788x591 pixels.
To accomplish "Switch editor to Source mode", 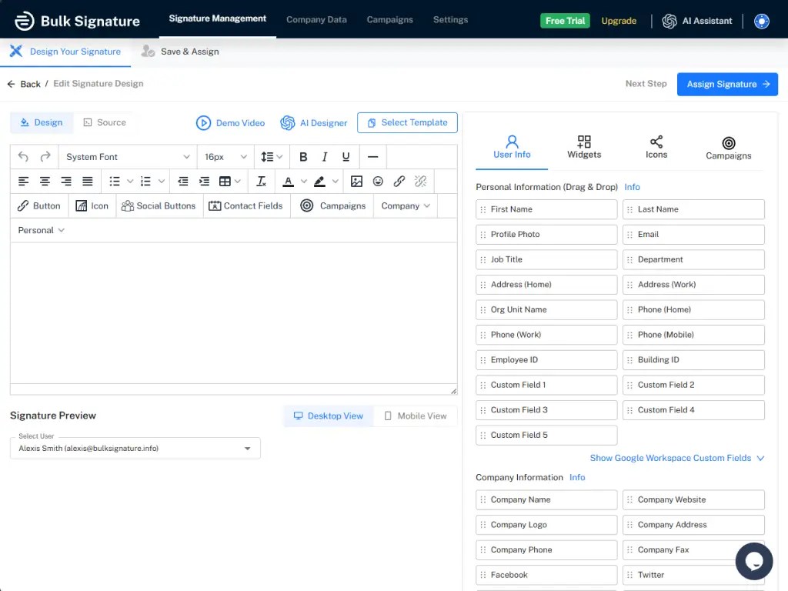I will click(104, 122).
